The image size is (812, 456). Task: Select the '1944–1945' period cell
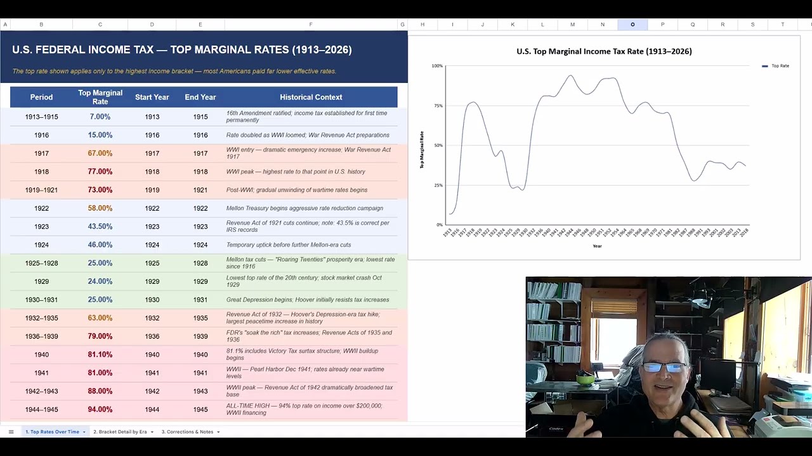click(41, 410)
